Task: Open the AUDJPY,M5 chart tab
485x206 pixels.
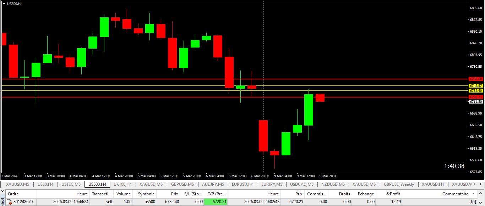Action: point(213,184)
